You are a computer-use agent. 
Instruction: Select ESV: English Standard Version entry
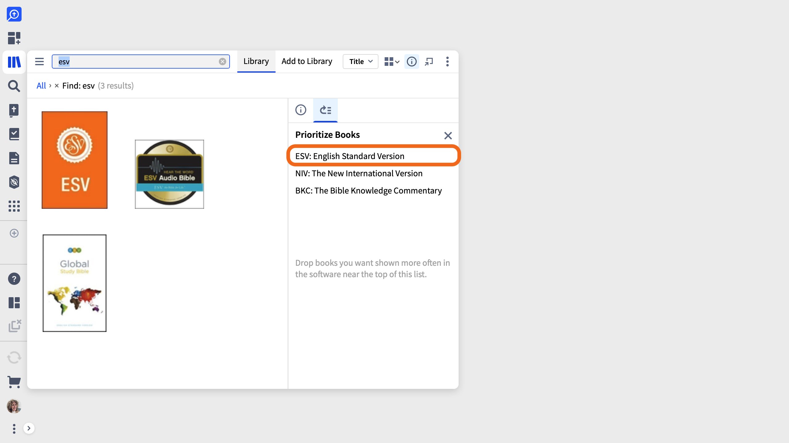click(x=373, y=156)
